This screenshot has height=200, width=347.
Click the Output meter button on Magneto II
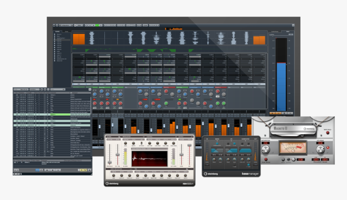[x=288, y=159]
